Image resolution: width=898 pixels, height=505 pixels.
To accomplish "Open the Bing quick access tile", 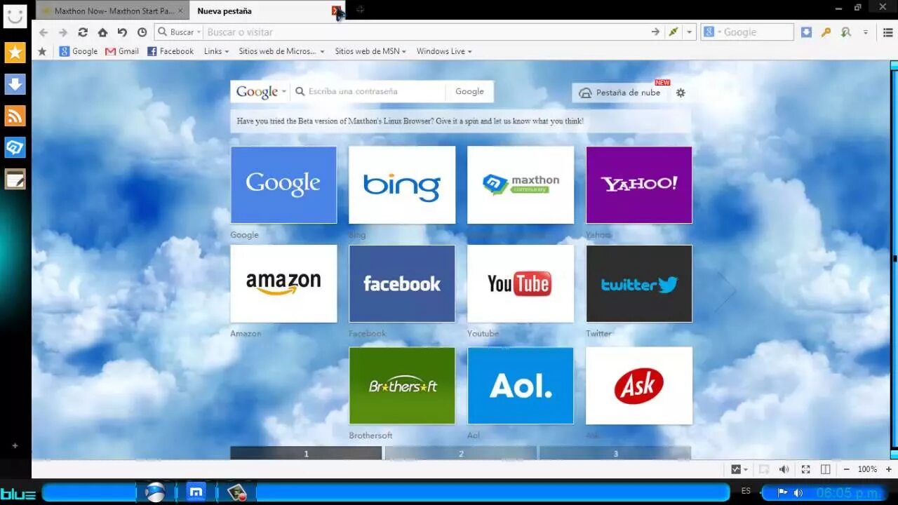I will tap(402, 185).
